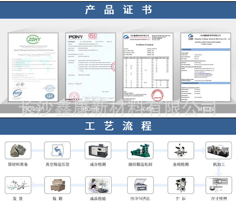Click the ROHS caption
The image size is (236, 210).
point(91,109)
